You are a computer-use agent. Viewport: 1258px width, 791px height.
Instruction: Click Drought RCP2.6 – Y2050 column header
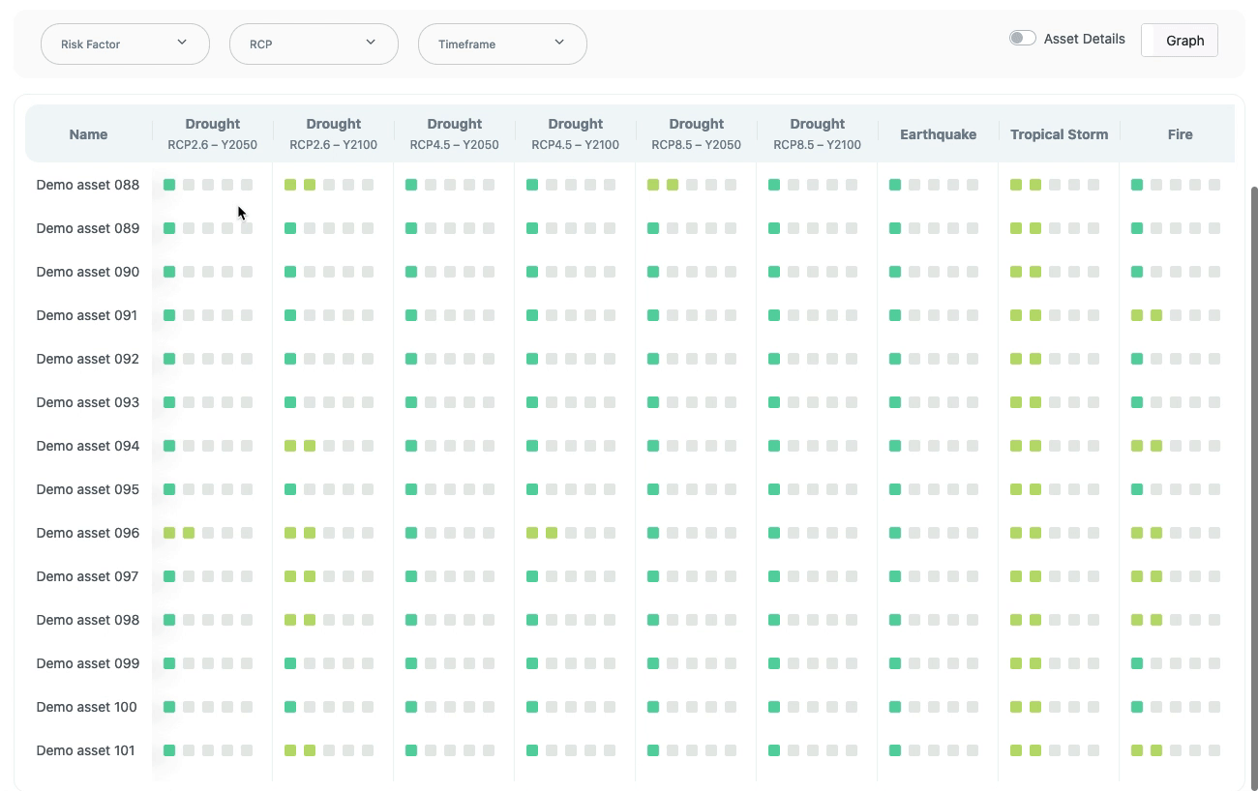[x=212, y=134]
